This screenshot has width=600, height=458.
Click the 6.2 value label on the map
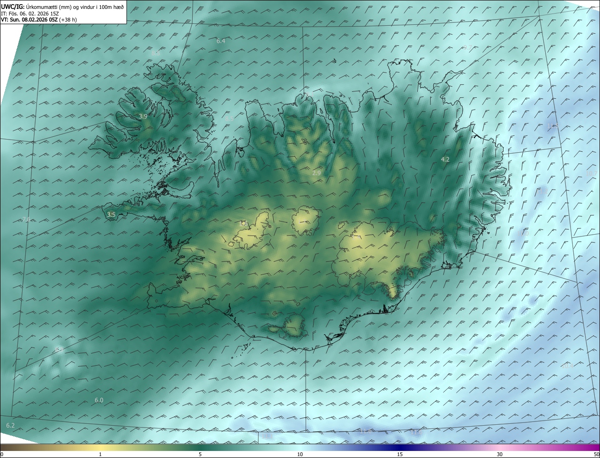tap(10, 426)
